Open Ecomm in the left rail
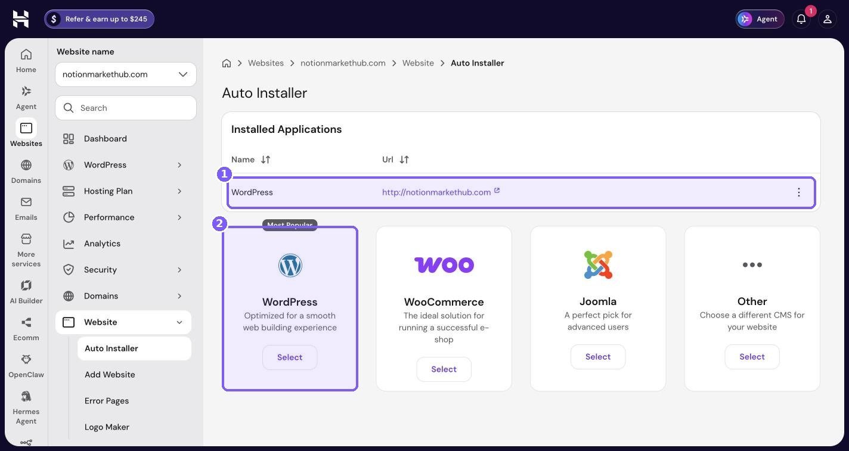This screenshot has height=451, width=849. [26, 329]
